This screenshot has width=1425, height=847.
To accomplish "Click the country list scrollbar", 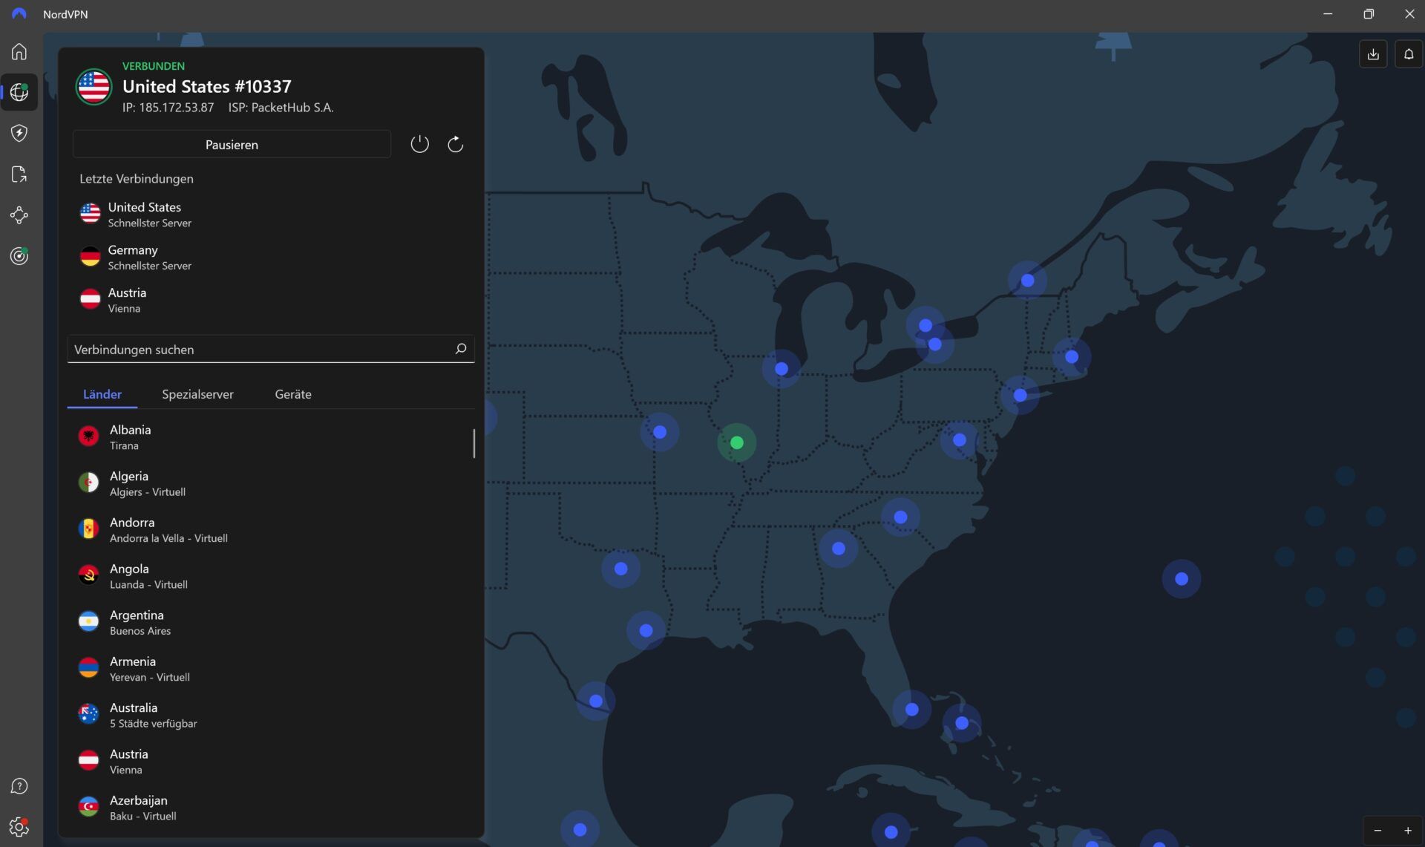I will pos(474,443).
